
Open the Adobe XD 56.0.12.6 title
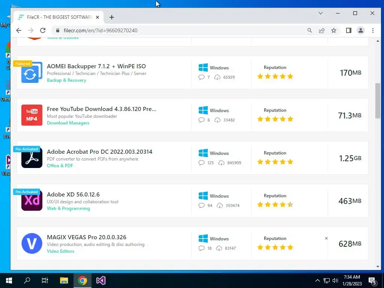73,195
